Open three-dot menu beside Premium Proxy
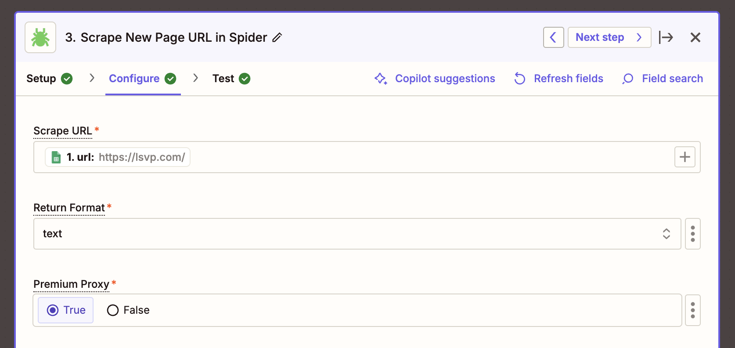Screen dimensions: 735x348 [692, 310]
